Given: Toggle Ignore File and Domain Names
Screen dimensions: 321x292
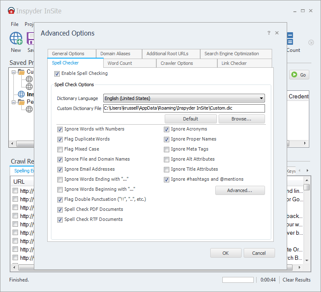Looking at the screenshot, I should 60,159.
